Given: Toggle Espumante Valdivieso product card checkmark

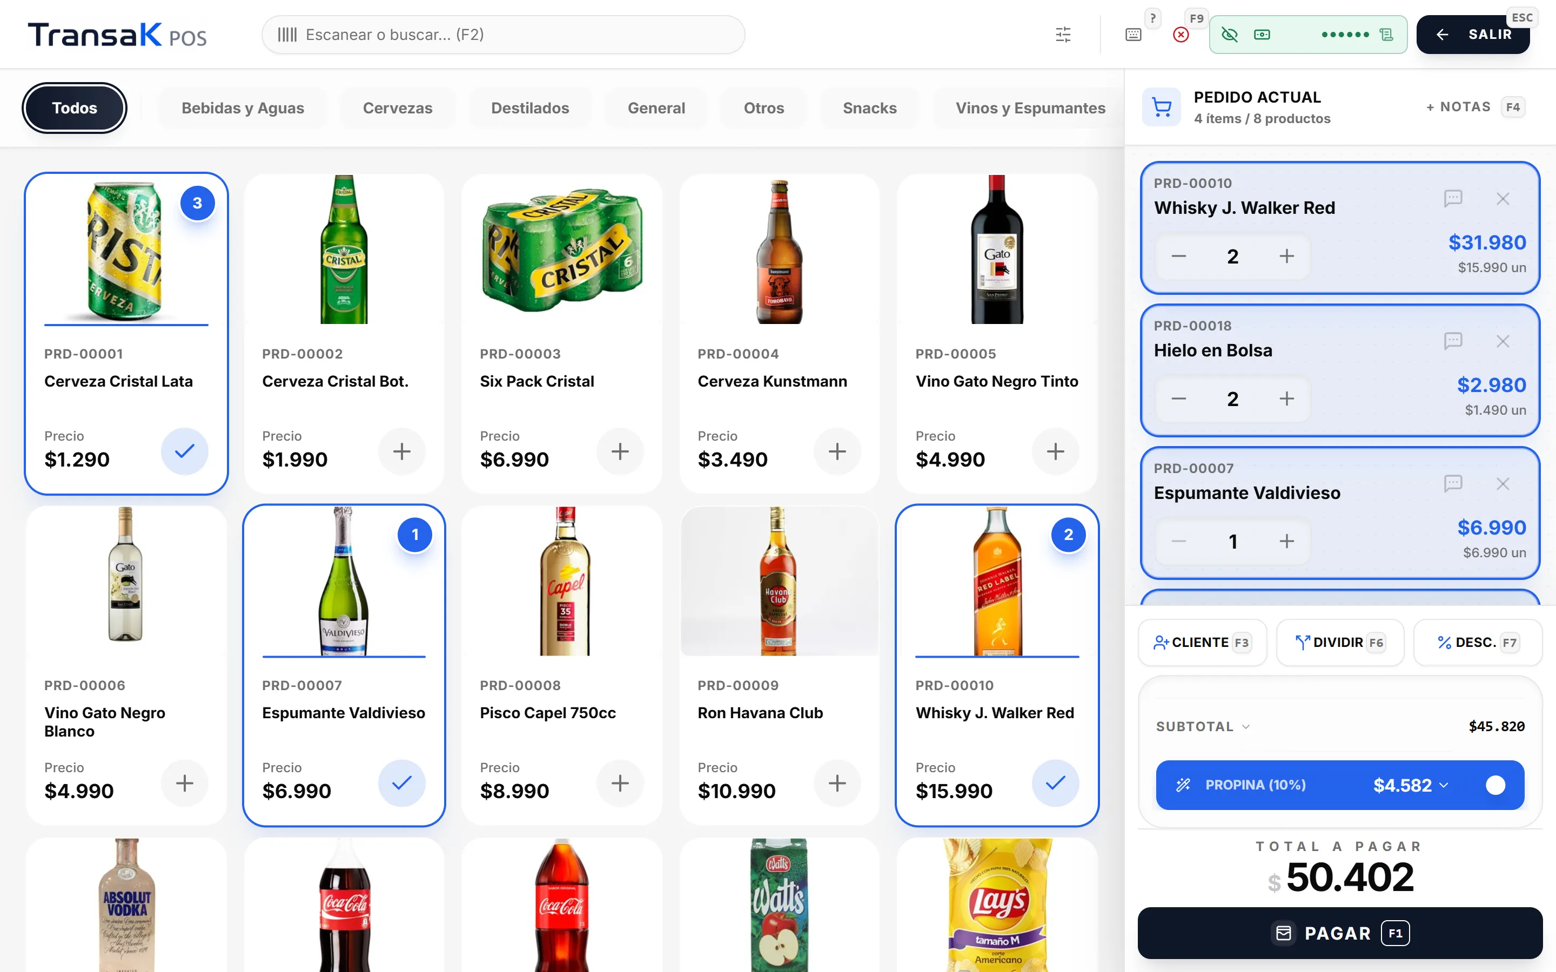Looking at the screenshot, I should point(402,783).
